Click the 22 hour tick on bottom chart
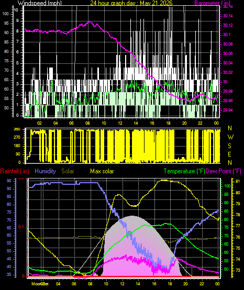Viewport: 244px width, 290px height. click(203, 284)
